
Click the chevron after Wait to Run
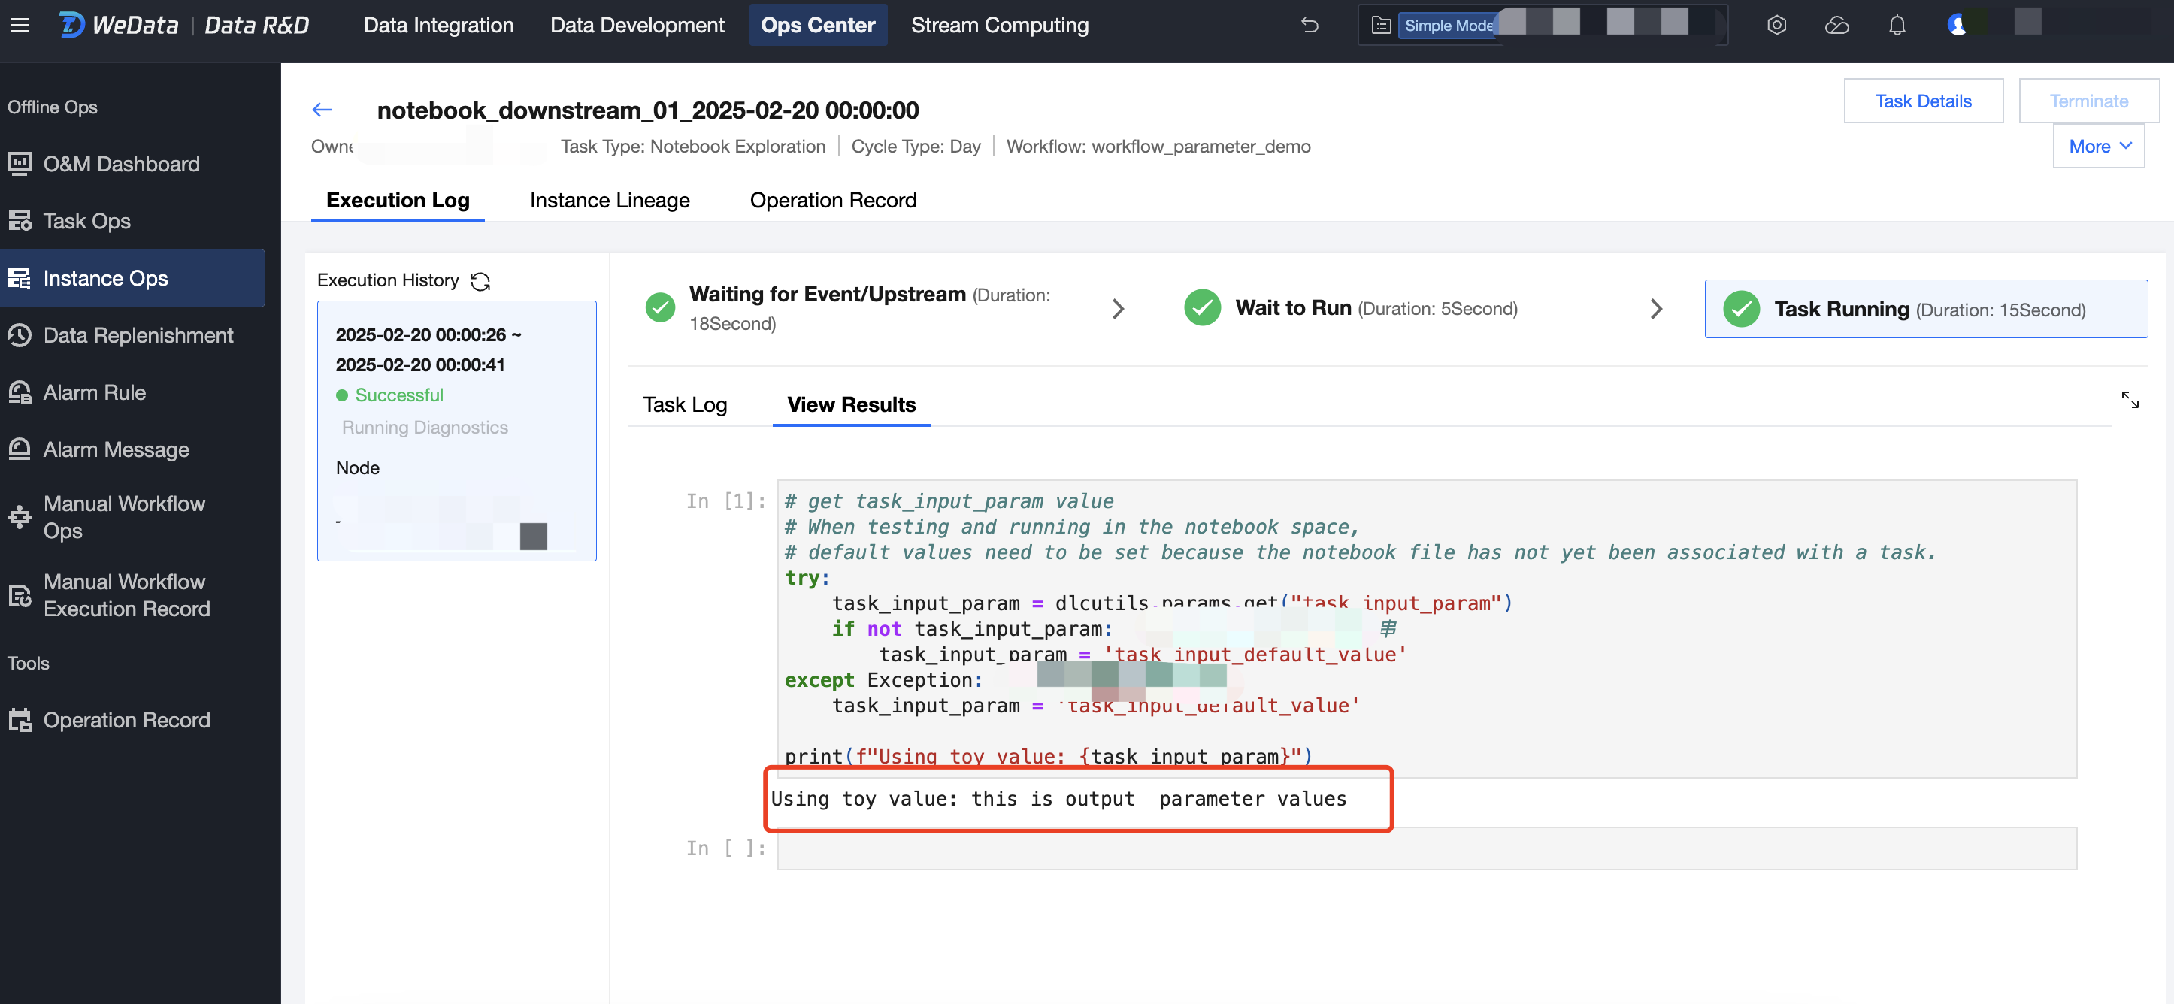coord(1656,309)
